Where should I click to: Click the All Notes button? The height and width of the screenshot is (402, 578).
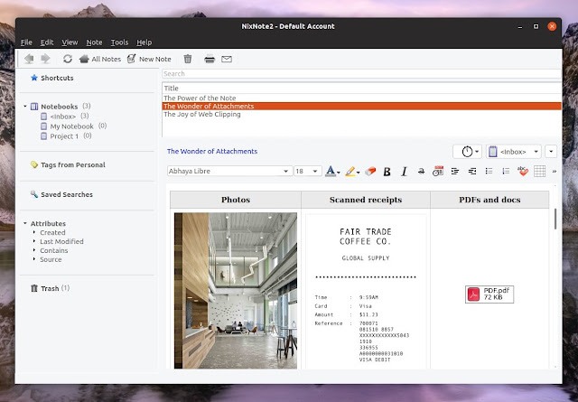click(100, 59)
